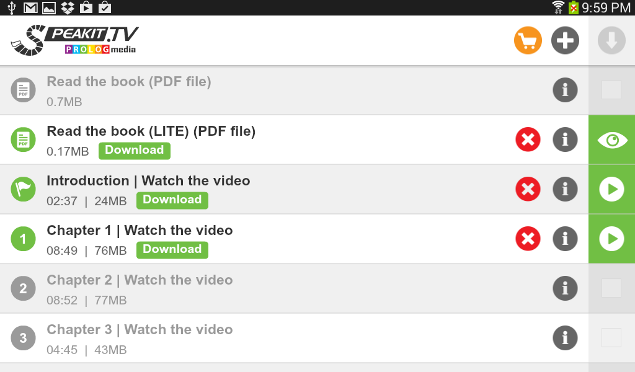Image resolution: width=635 pixels, height=372 pixels.
Task: Select the Chapter 2 video checkbox
Action: click(611, 288)
